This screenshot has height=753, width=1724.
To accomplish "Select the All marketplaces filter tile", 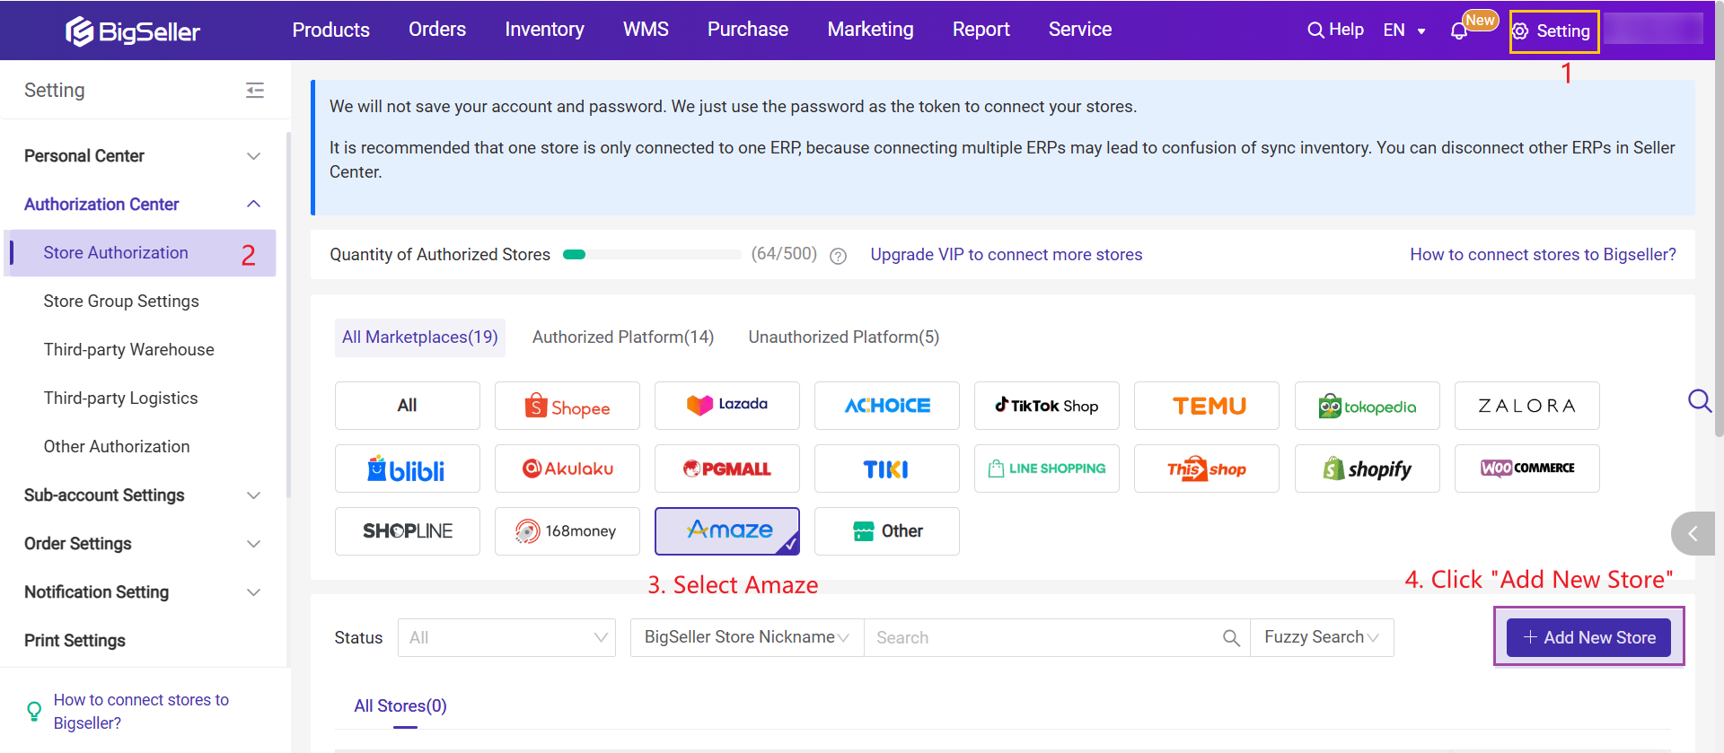I will pos(408,406).
